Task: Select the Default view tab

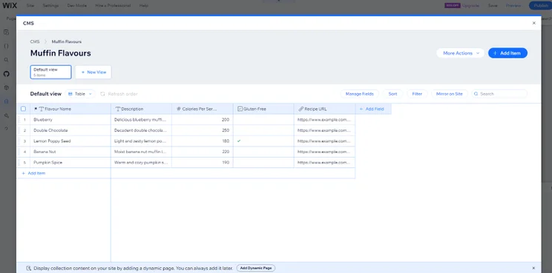Action: click(50, 72)
